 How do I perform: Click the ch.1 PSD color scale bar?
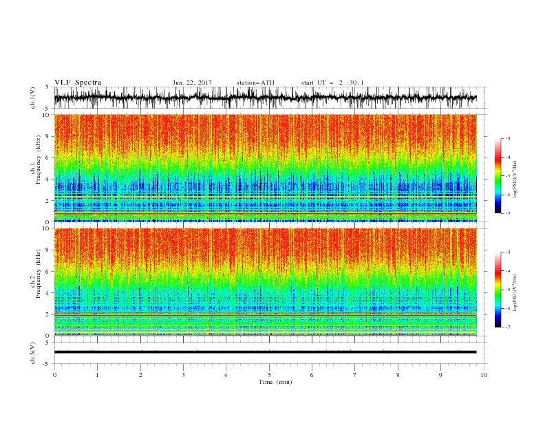tap(498, 176)
